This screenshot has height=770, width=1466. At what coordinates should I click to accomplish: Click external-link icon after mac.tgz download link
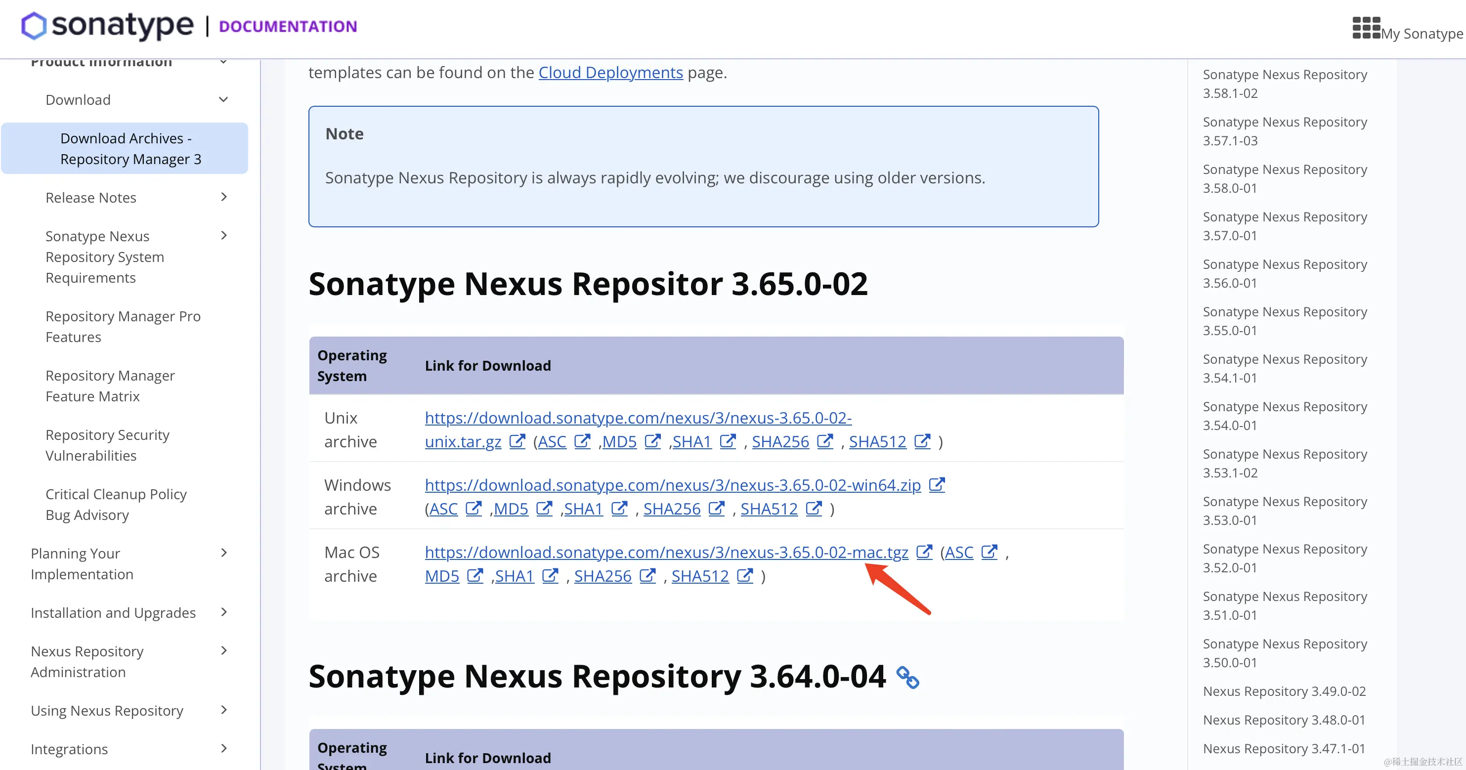point(924,552)
